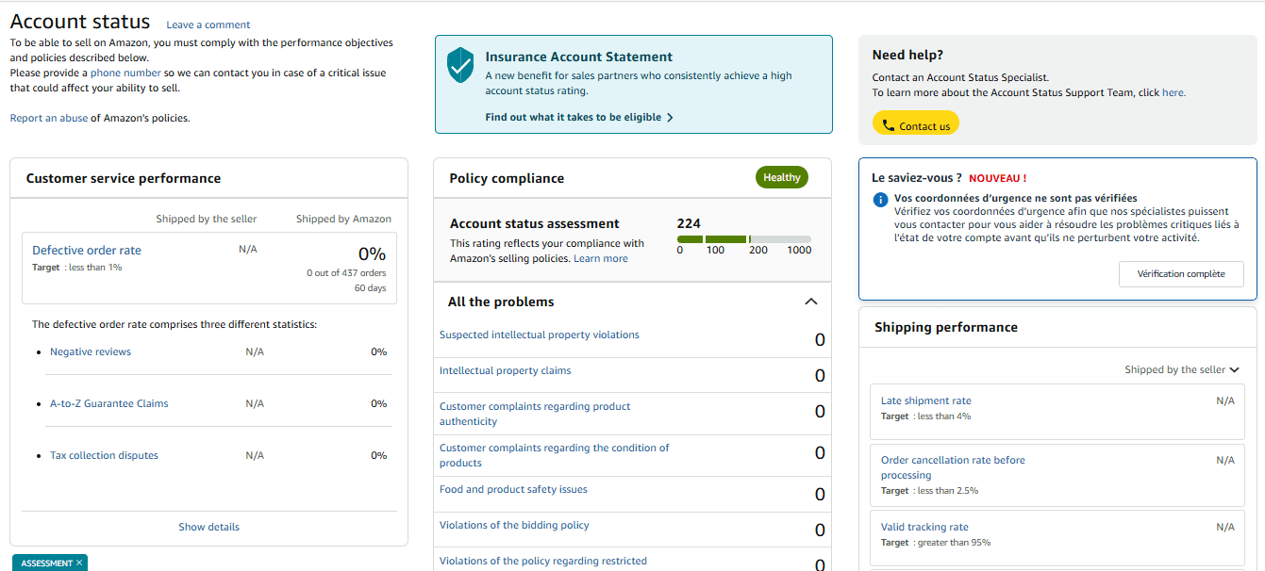This screenshot has width=1265, height=571.
Task: Collapse the All the problems section
Action: pyautogui.click(x=810, y=301)
